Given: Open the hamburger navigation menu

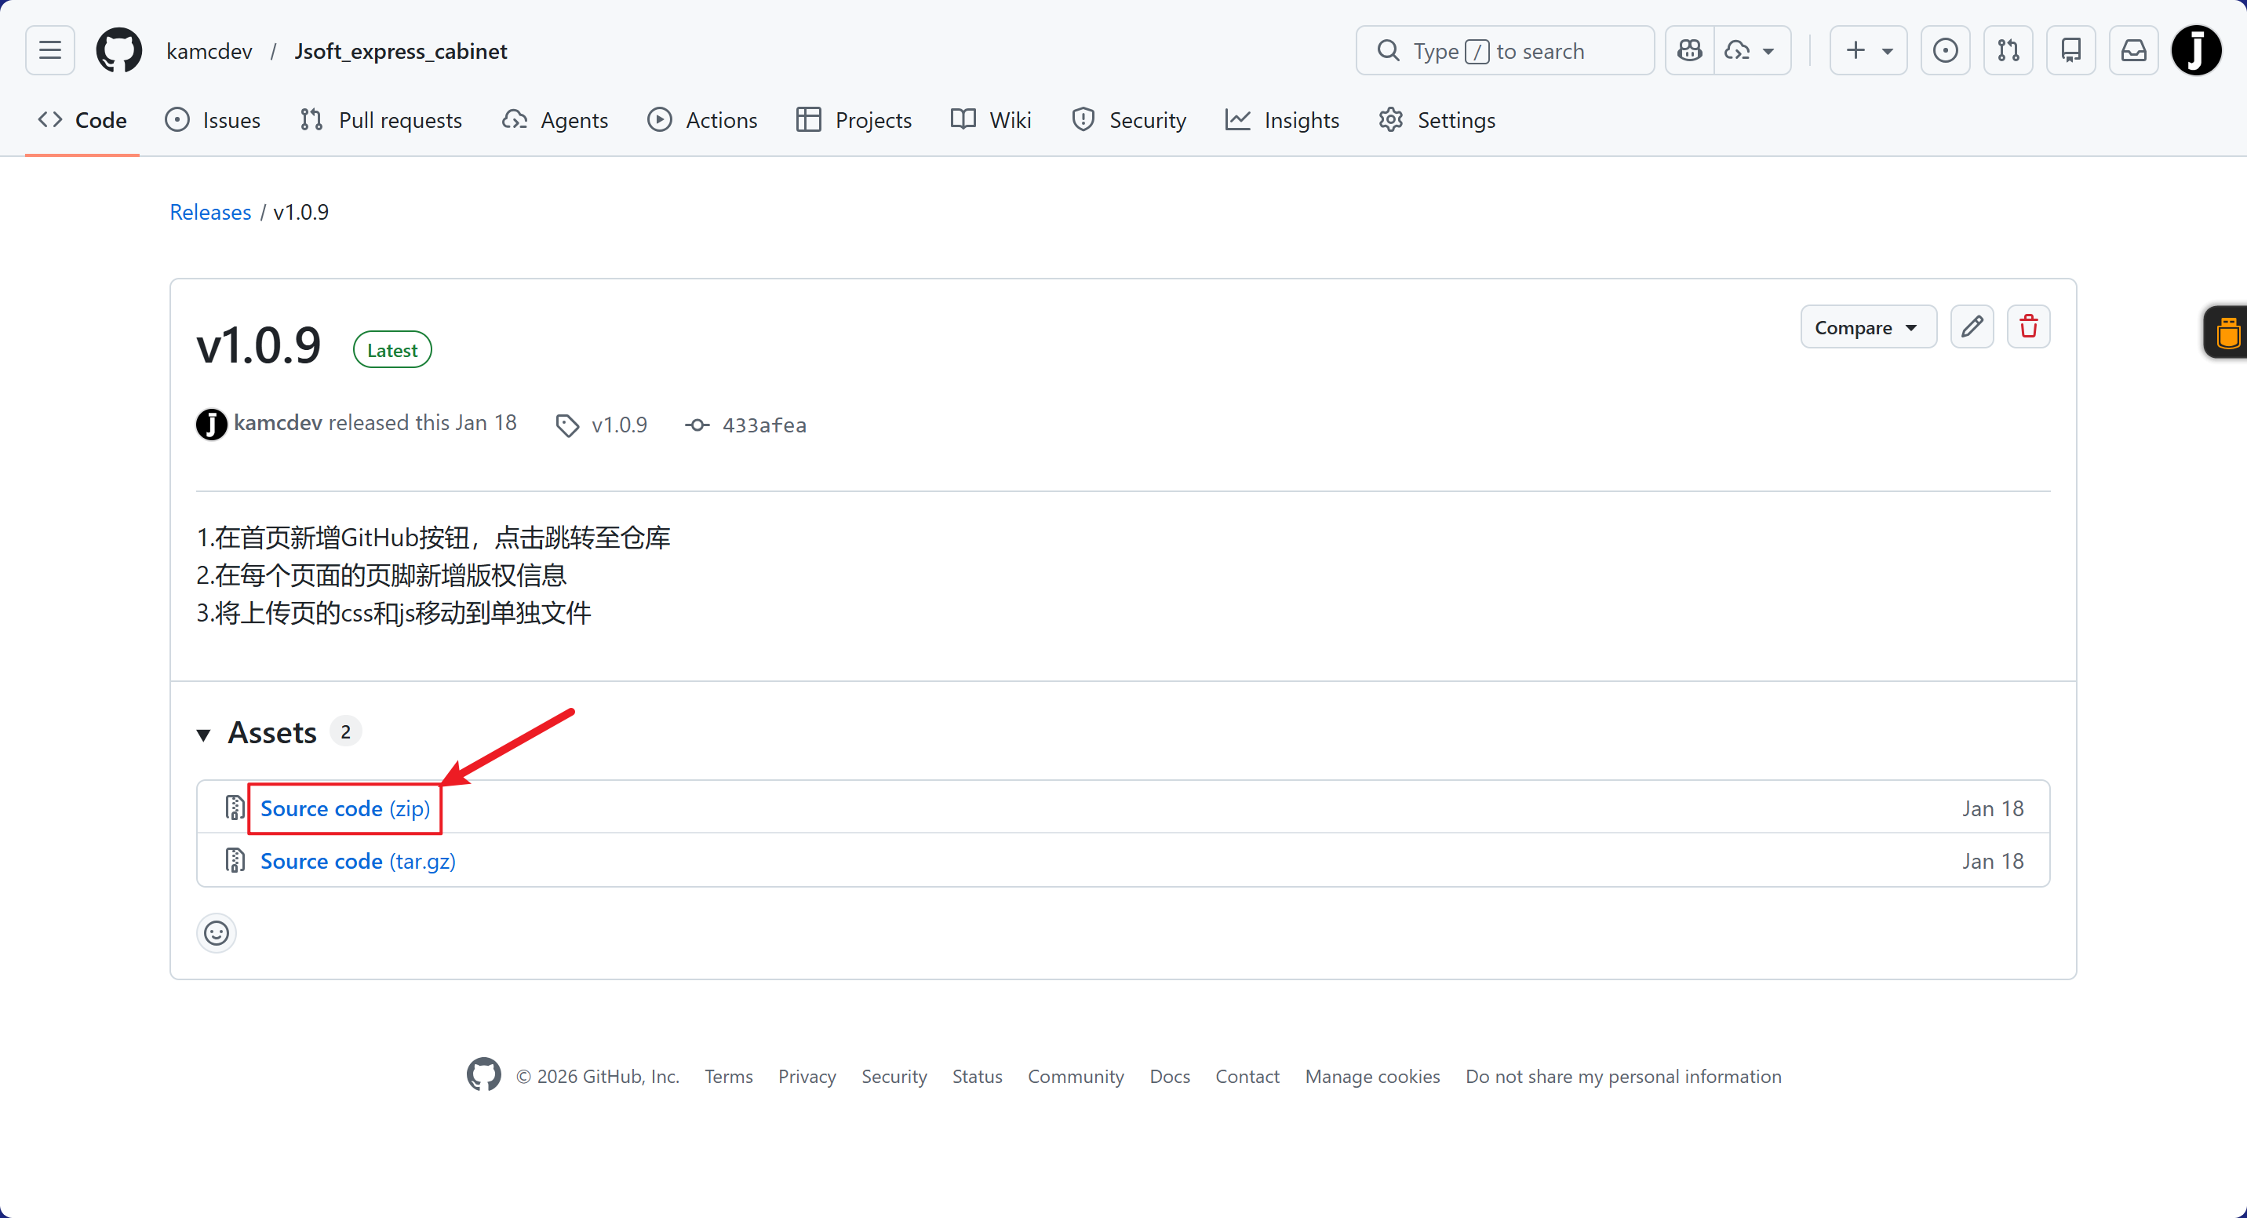Looking at the screenshot, I should click(49, 50).
